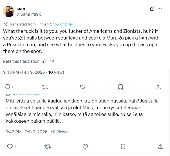Viewport: 170px width, 156px height.
Task: Rate the translation with thumbs up
Action: pyautogui.click(x=44, y=61)
